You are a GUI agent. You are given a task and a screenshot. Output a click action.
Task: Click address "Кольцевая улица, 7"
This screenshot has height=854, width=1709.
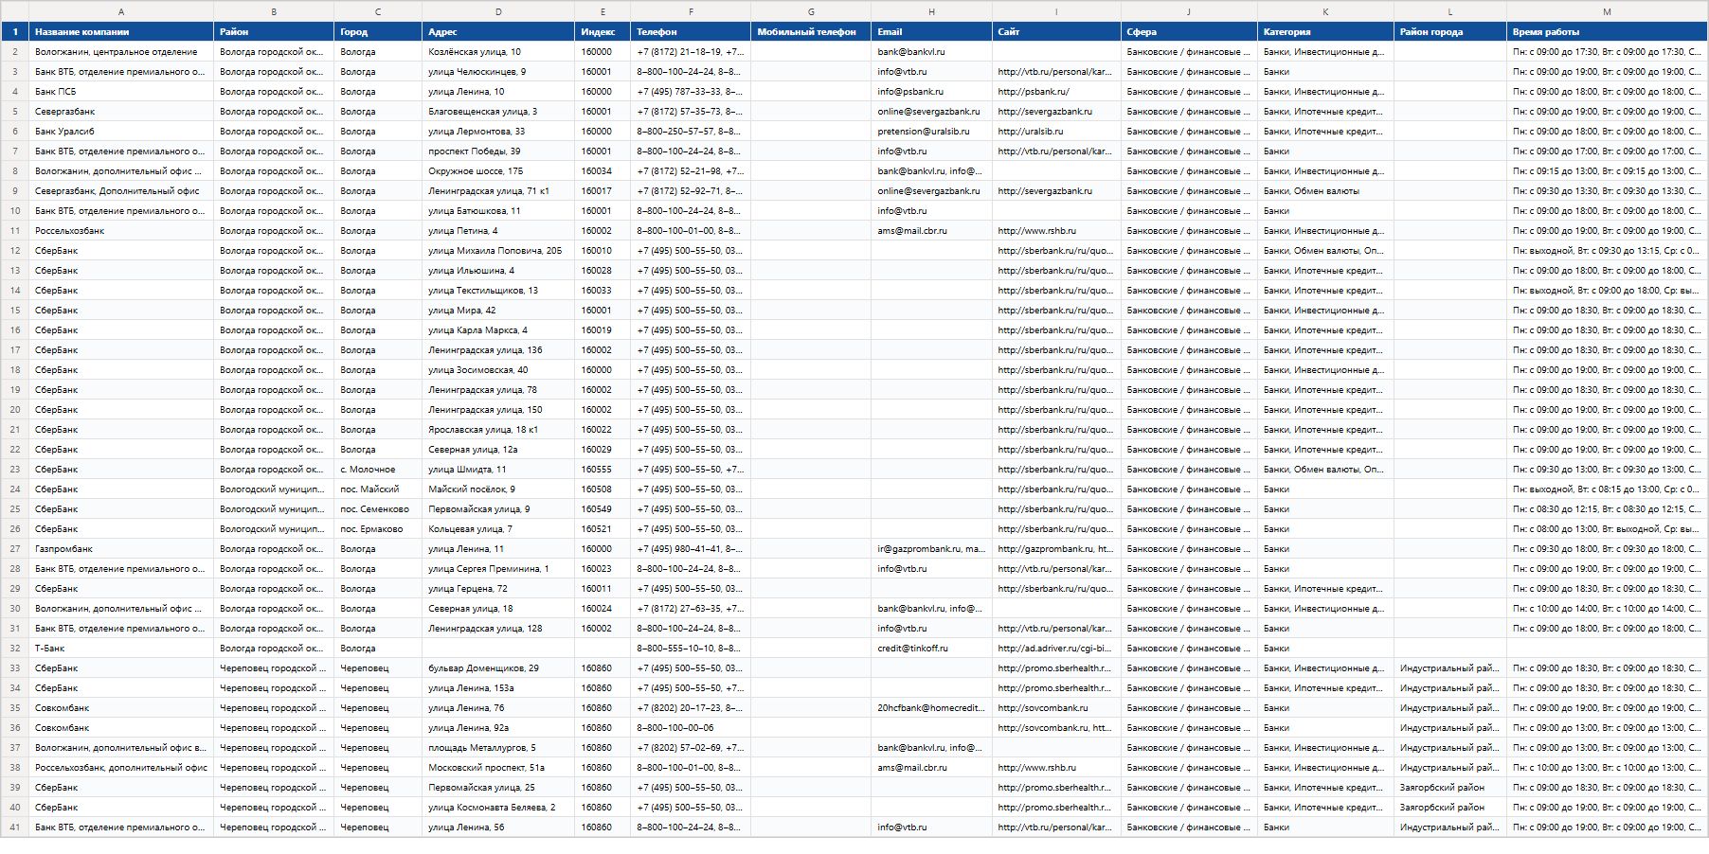[498, 529]
